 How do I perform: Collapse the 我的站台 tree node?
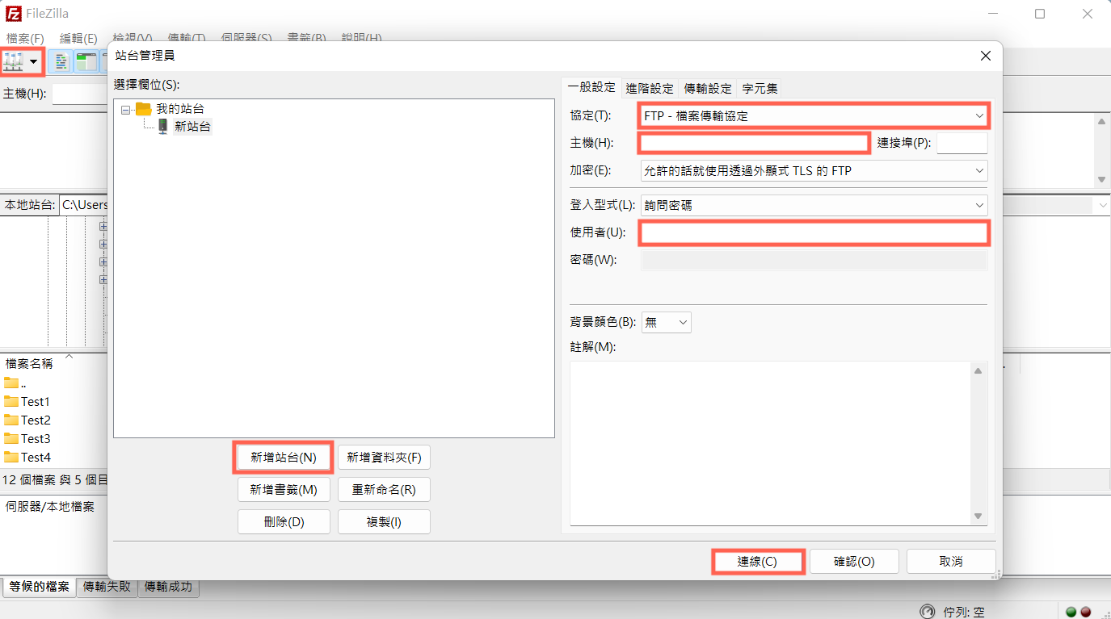pos(125,109)
